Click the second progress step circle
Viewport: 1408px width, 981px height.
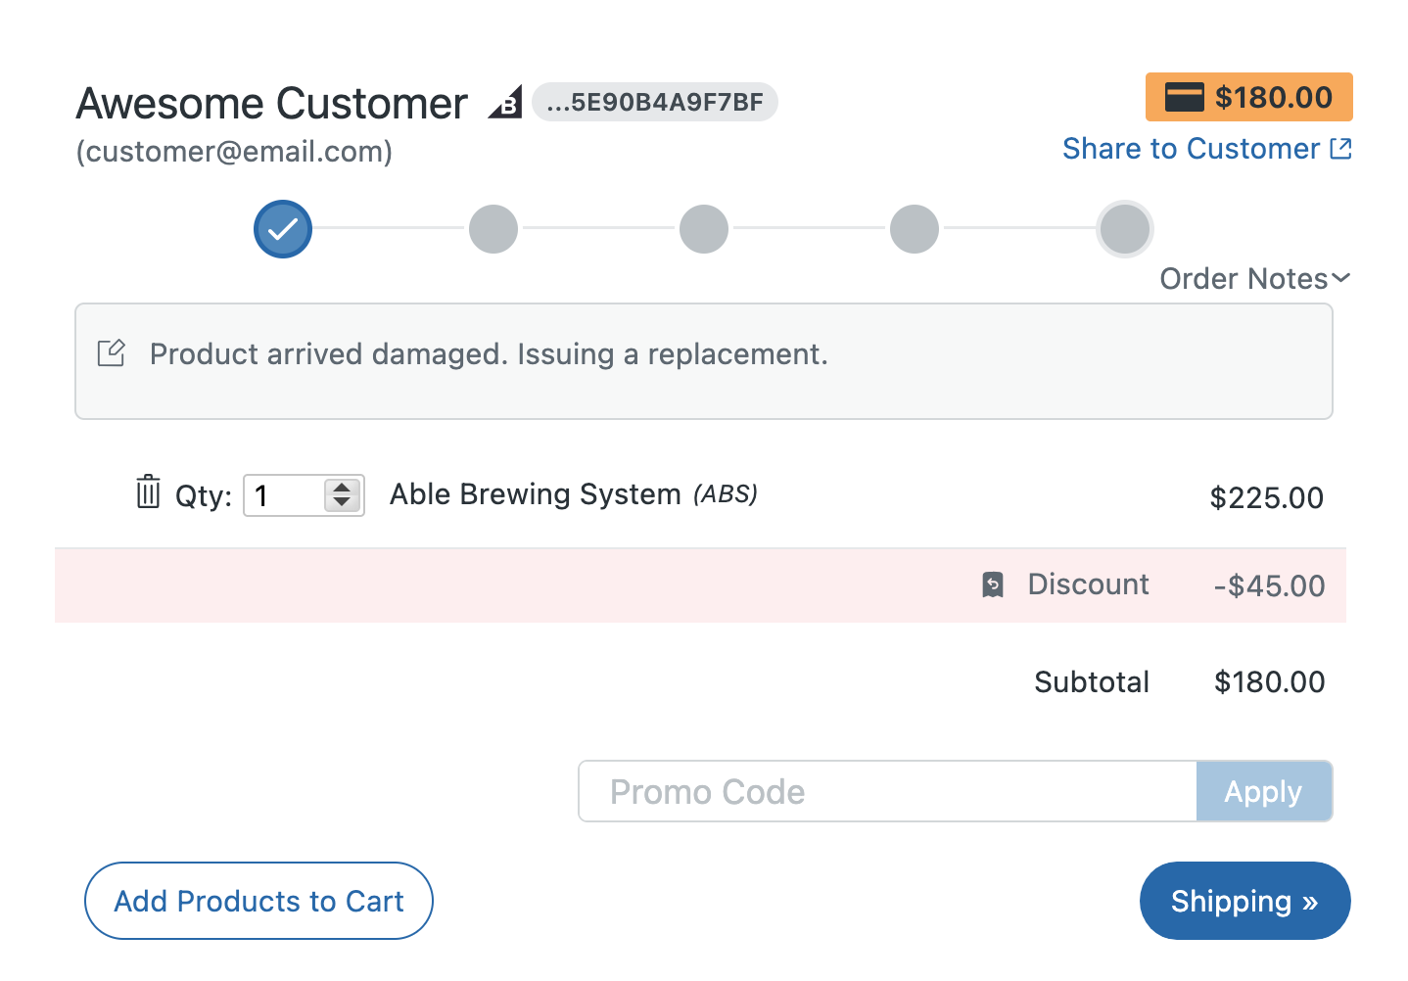pyautogui.click(x=493, y=228)
